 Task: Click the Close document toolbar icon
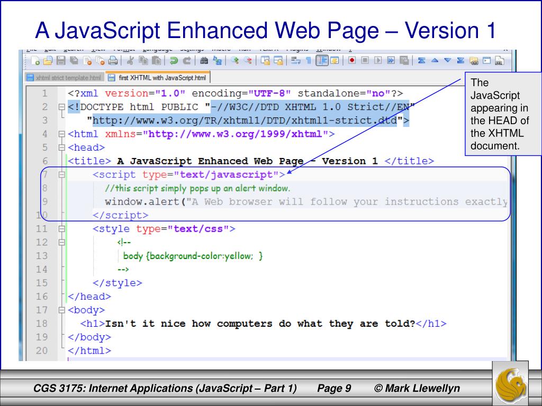click(x=87, y=61)
